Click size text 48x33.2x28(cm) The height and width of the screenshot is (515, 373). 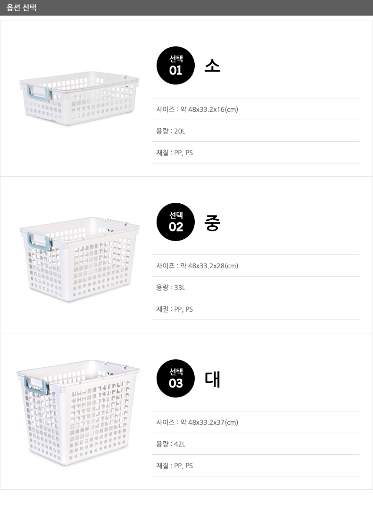(x=213, y=266)
